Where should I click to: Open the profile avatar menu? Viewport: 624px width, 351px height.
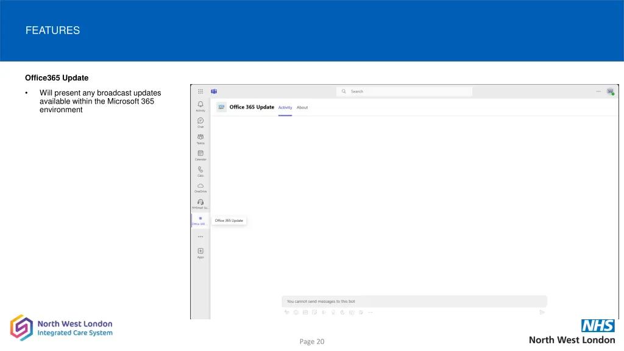pos(610,91)
